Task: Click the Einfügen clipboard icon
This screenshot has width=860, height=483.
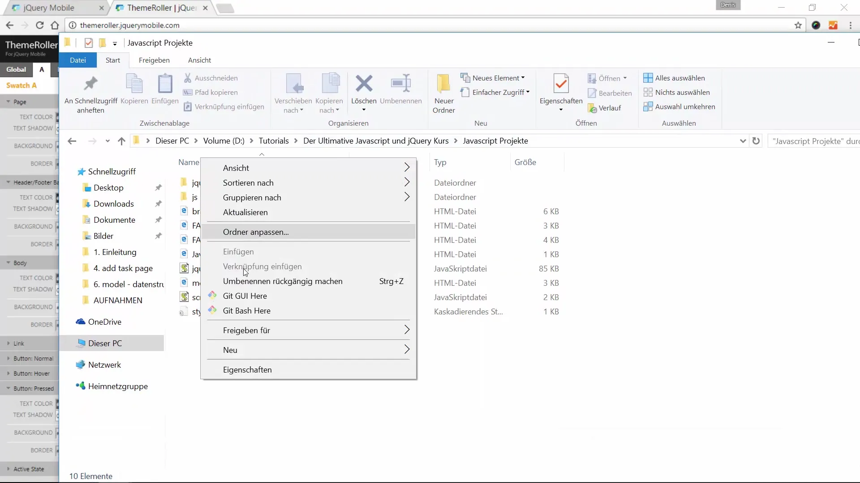Action: [165, 84]
